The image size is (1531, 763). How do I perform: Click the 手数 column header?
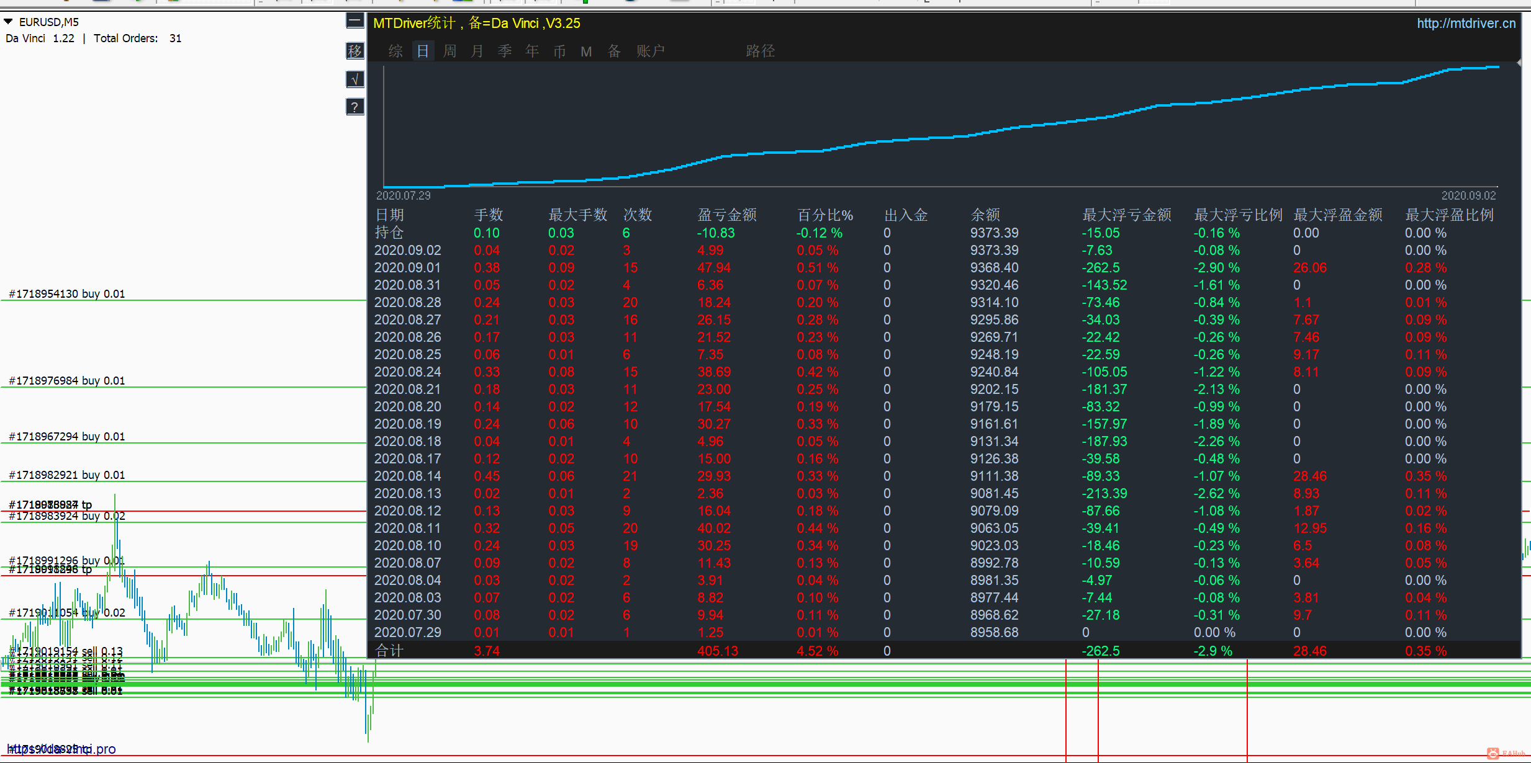[489, 215]
